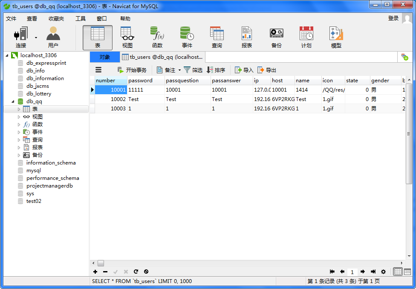Click the add record plus icon

(95, 272)
